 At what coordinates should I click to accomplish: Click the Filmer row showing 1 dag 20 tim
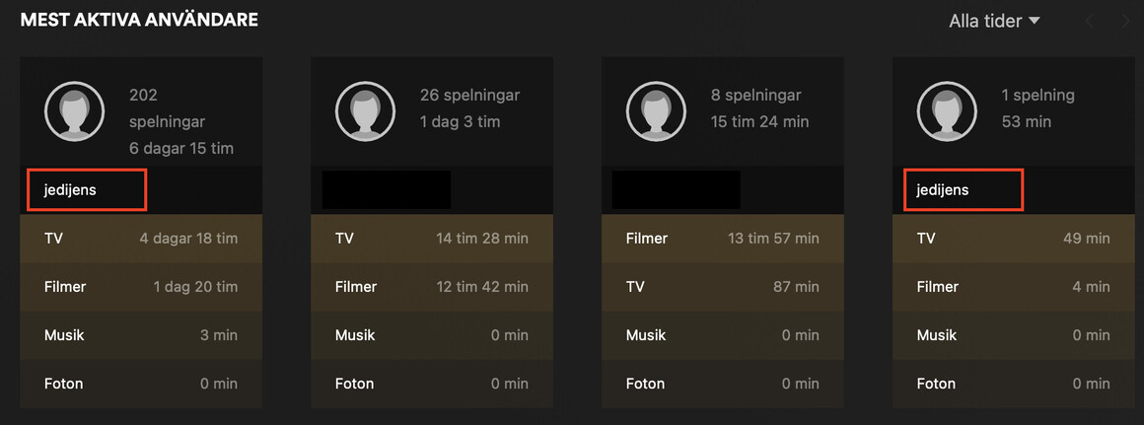[141, 287]
